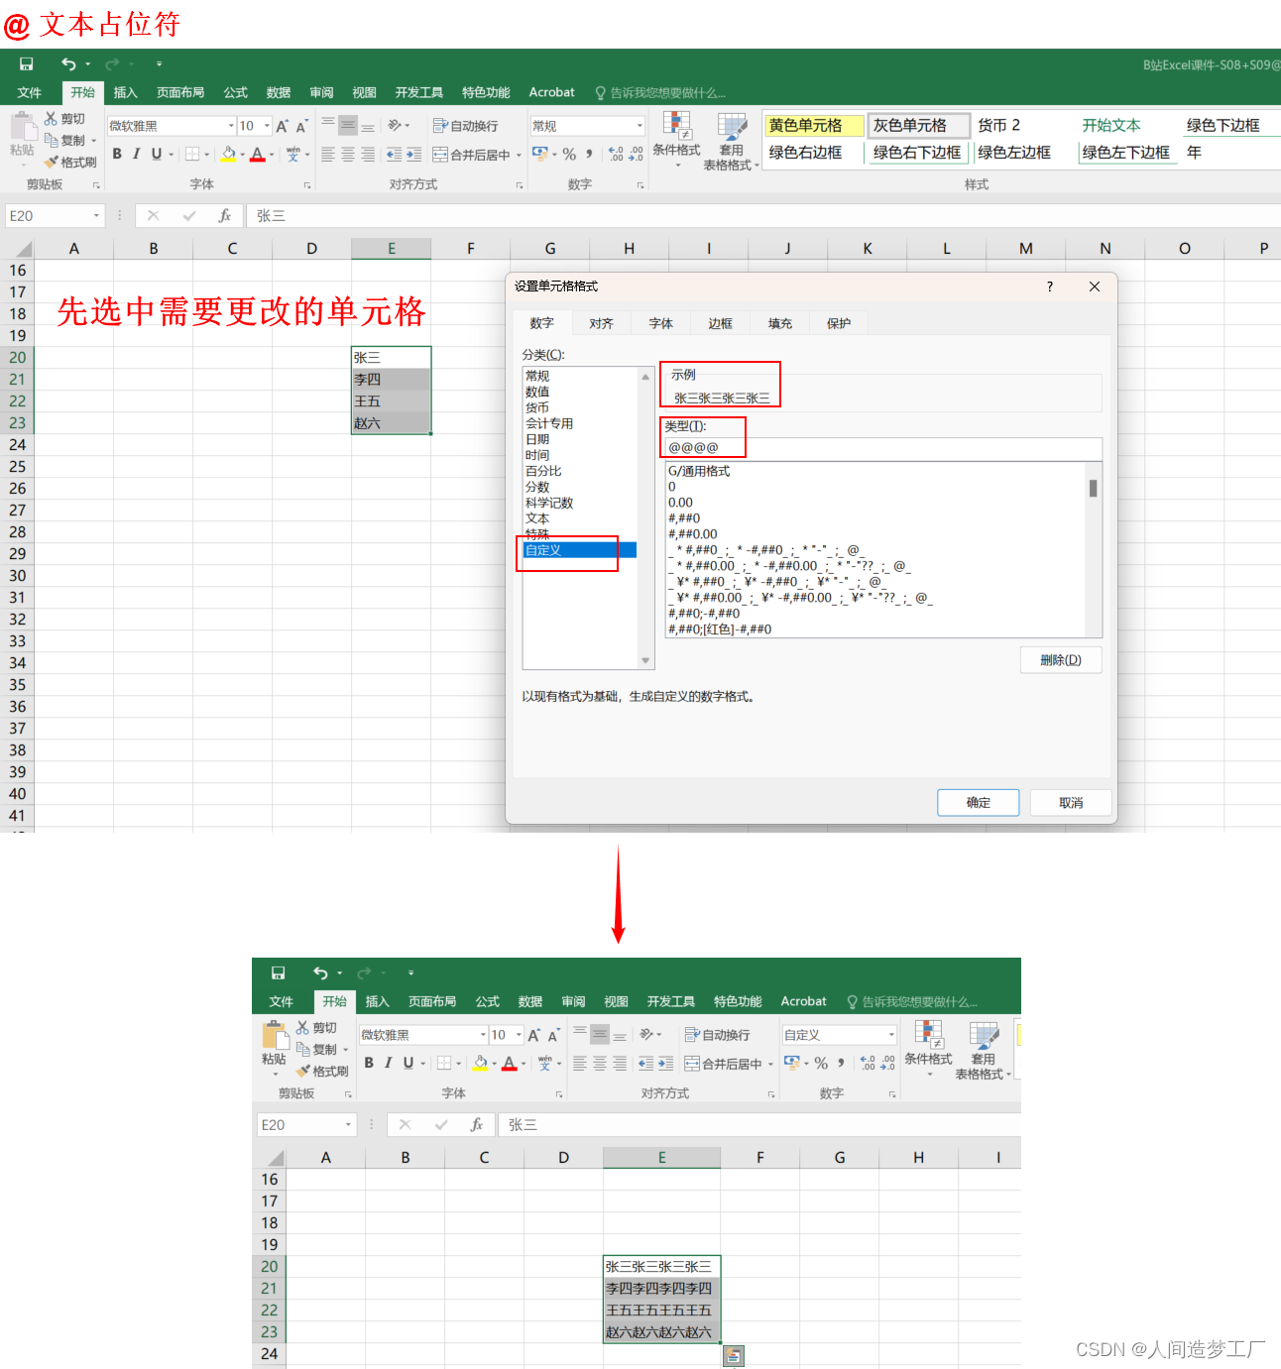
Task: Open 页面布局 tab in upper Excel window
Action: click(180, 92)
